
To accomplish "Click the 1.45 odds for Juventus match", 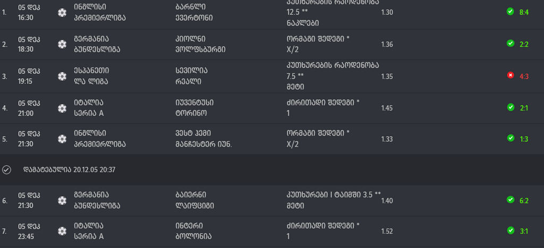I will click(x=387, y=108).
